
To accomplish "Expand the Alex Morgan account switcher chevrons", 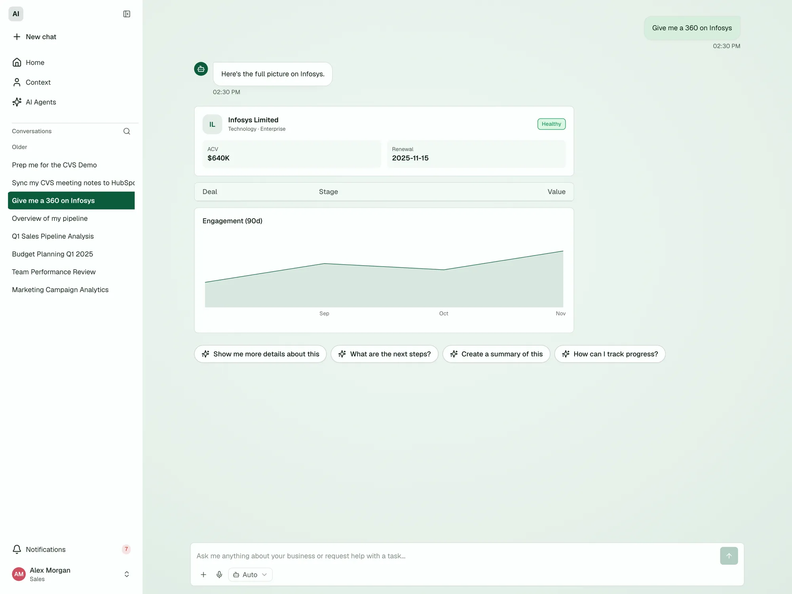I will 127,574.
